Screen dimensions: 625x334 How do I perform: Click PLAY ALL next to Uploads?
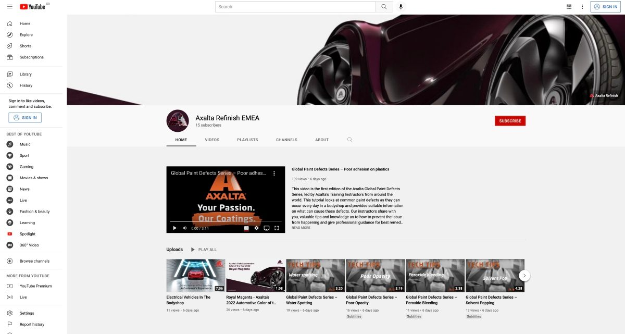click(204, 250)
